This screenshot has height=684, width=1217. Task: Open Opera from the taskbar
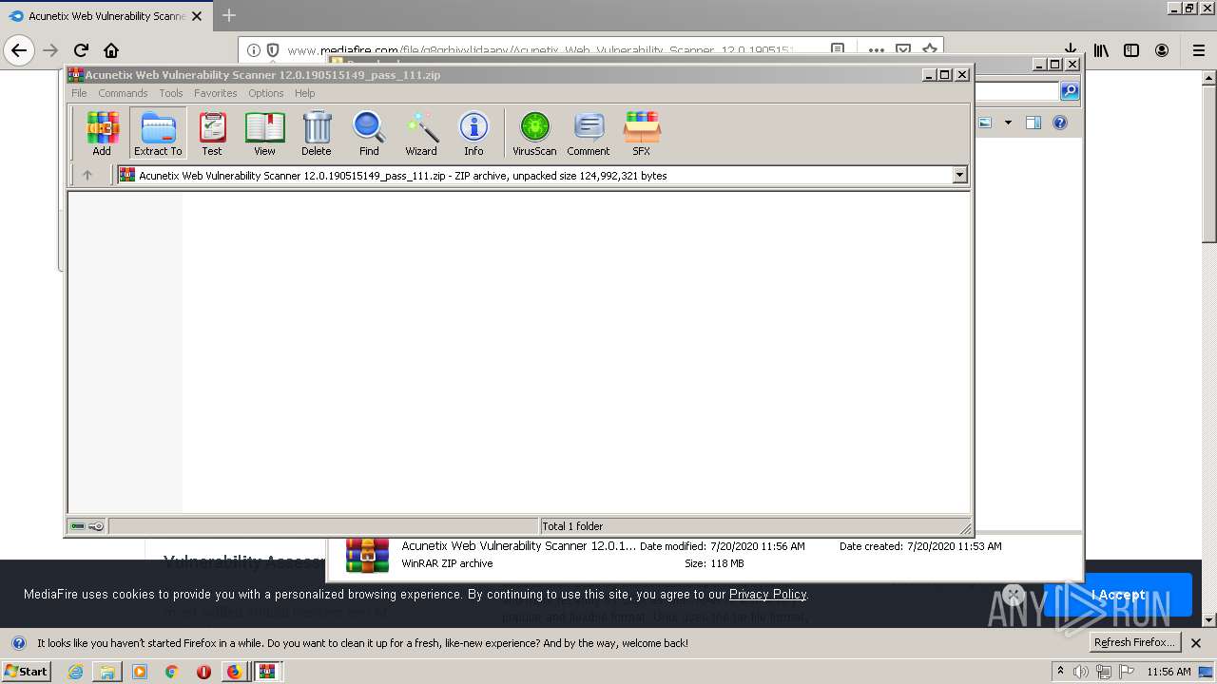coord(203,672)
